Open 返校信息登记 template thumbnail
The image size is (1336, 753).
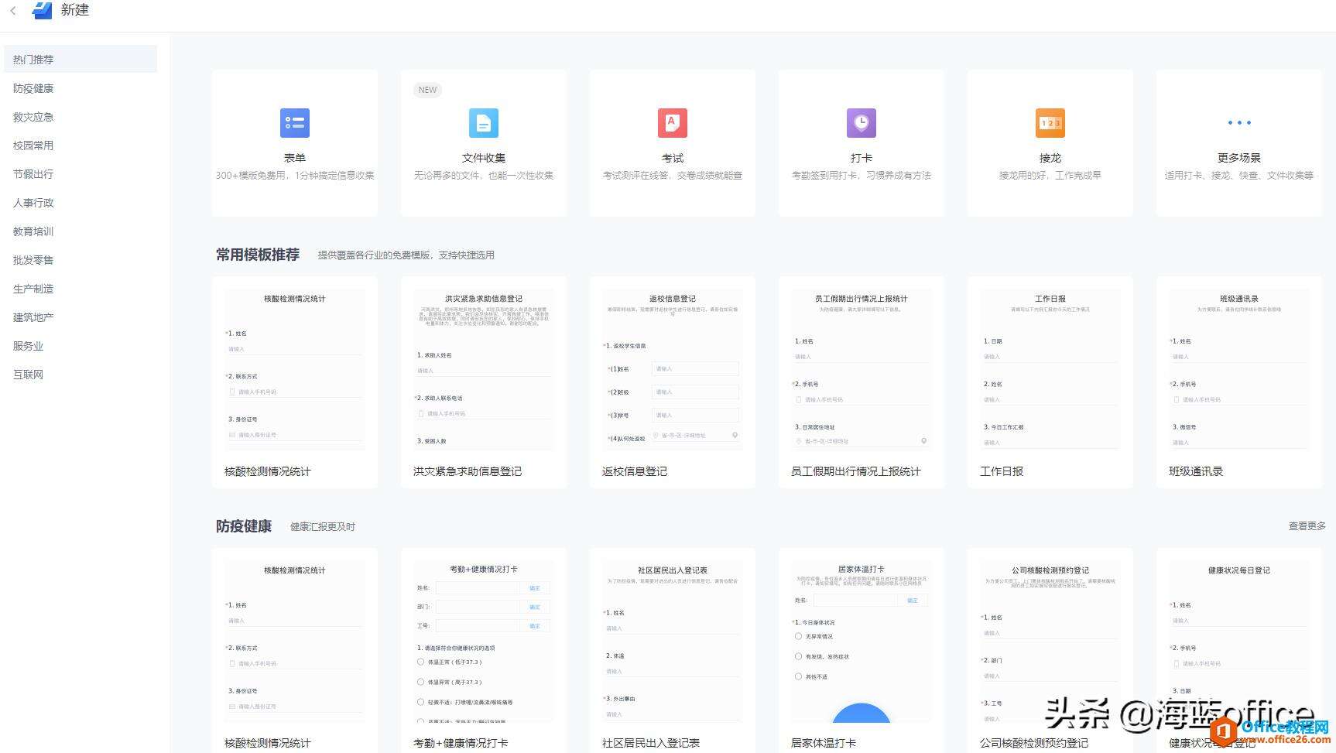pos(673,370)
